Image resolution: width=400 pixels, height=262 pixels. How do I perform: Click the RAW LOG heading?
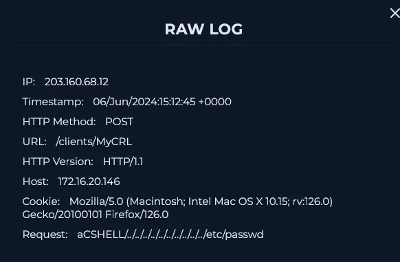203,29
